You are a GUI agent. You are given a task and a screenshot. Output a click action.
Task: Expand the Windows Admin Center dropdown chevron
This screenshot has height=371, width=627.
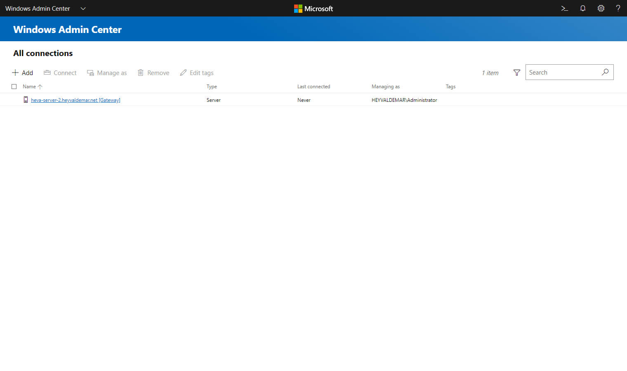tap(83, 8)
